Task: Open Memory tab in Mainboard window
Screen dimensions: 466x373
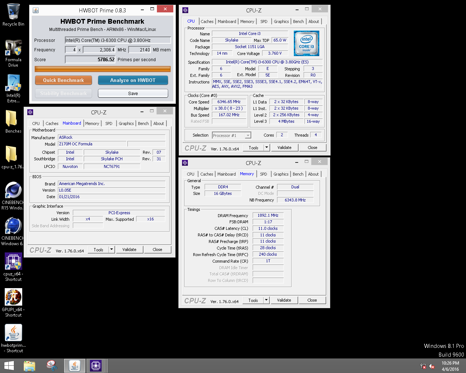Action: pos(92,123)
